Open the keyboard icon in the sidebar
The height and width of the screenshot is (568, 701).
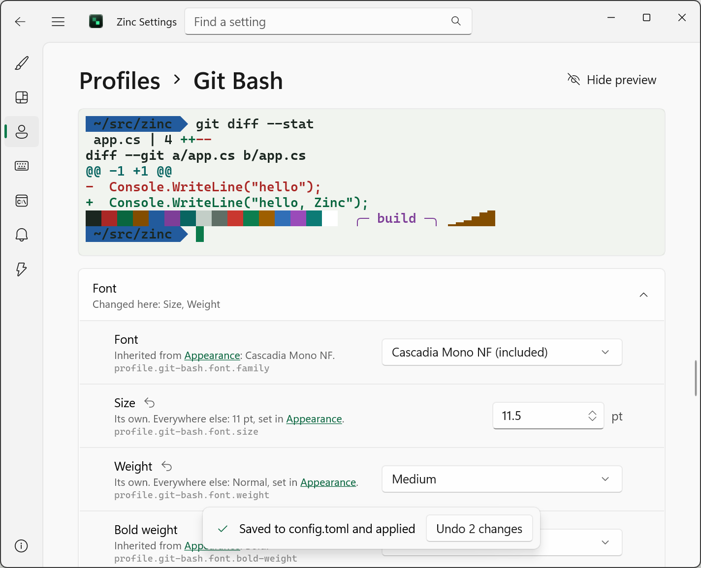(22, 166)
